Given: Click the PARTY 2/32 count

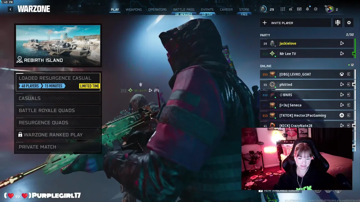Looking at the screenshot, I should [350, 35].
